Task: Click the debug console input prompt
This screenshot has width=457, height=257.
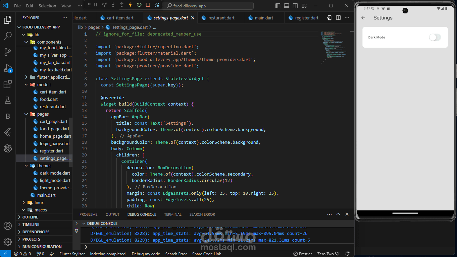Action: pos(218,247)
